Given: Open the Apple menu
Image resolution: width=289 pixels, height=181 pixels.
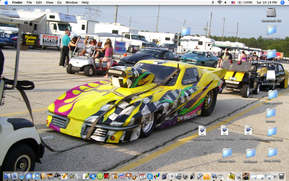Looking at the screenshot, I should pos(6,2).
